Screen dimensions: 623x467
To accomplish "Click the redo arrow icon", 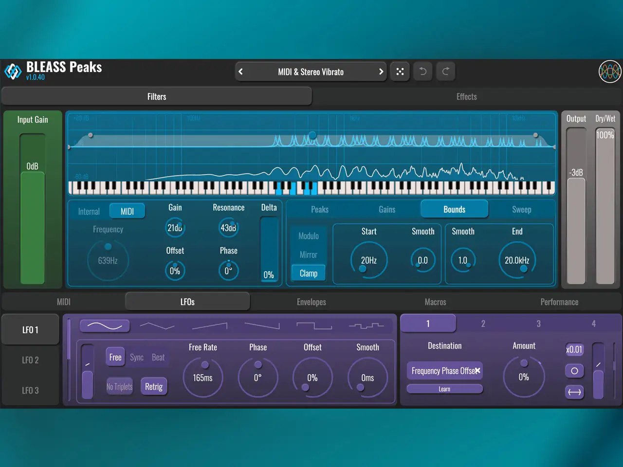I will (445, 72).
